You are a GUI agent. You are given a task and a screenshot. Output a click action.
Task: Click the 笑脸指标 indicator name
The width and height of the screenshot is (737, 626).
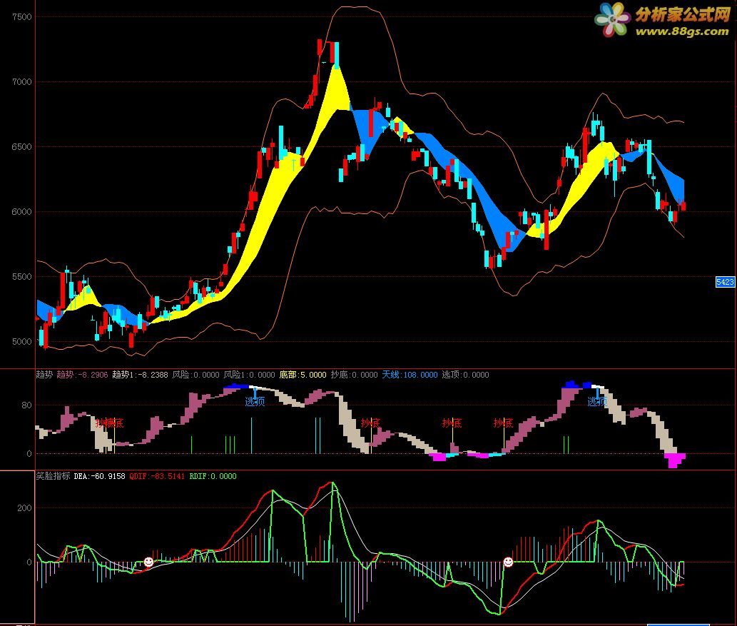53,476
